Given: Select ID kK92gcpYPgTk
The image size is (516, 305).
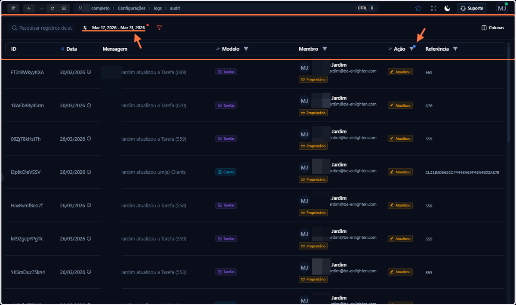Looking at the screenshot, I should click(x=27, y=239).
